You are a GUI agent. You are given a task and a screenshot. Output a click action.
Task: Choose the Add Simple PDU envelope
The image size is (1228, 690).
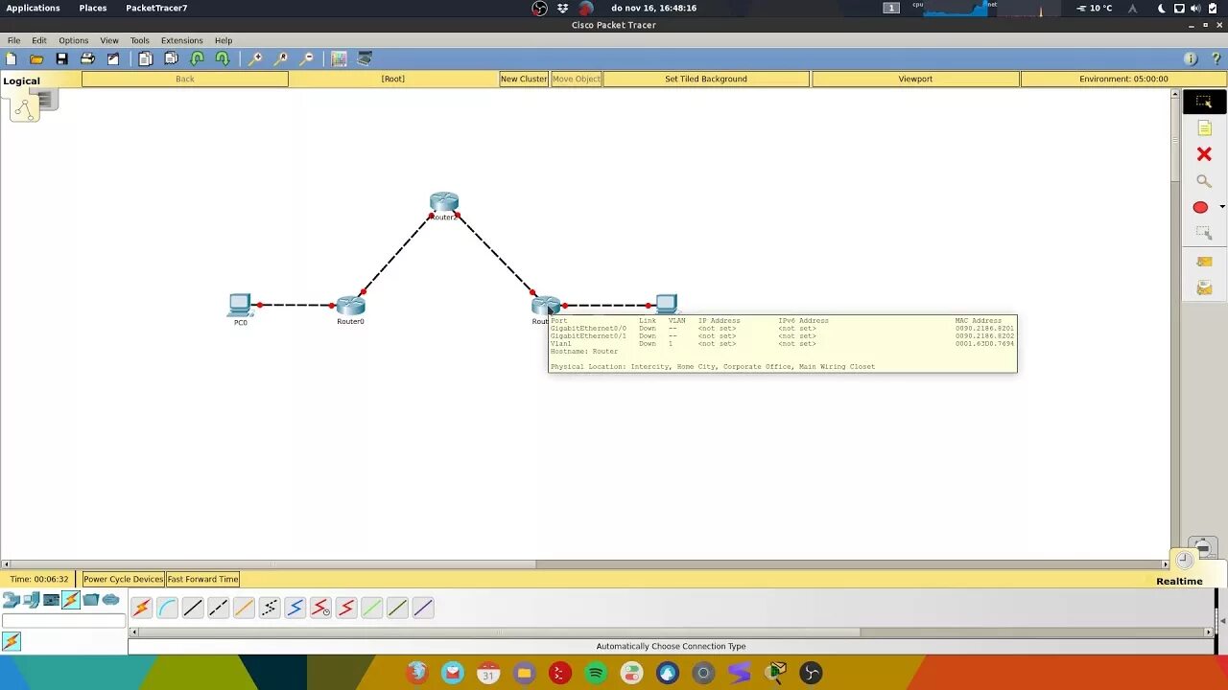[1204, 261]
